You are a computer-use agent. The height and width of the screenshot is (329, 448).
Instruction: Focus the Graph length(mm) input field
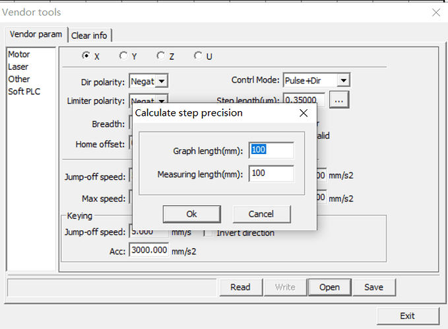coord(271,150)
